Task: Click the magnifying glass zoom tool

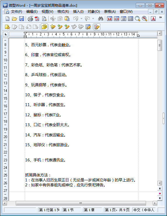Action: (x=138, y=19)
